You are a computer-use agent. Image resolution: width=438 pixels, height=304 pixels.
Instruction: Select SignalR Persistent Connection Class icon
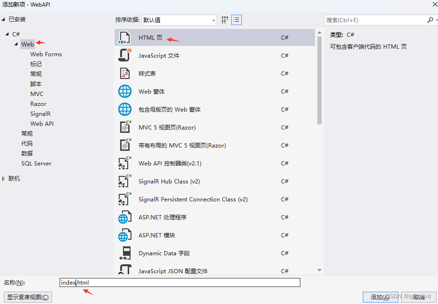point(124,199)
